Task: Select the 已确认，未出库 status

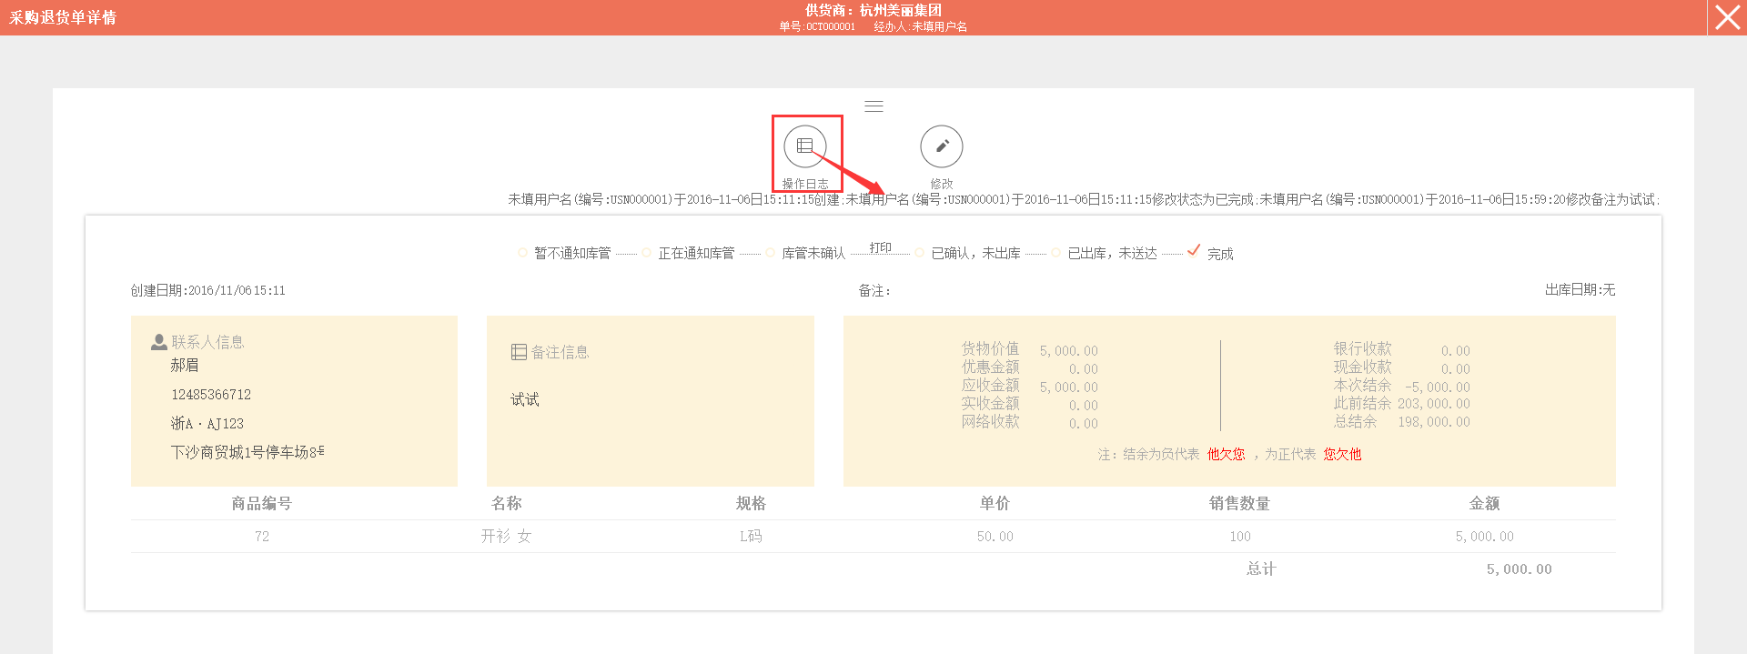Action: 919,253
